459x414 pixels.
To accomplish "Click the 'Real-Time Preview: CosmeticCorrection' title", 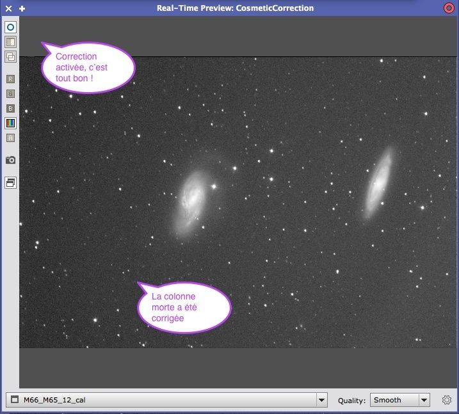I will pyautogui.click(x=235, y=8).
